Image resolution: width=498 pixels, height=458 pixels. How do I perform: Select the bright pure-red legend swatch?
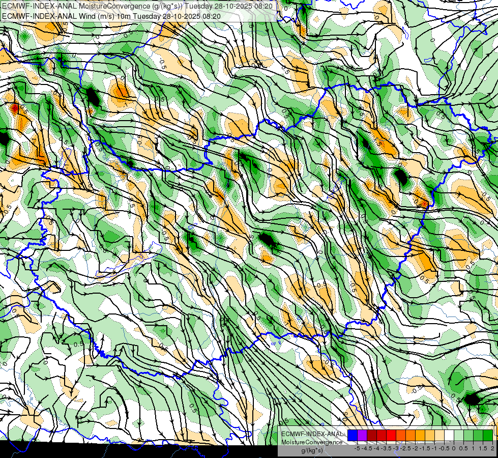(391, 435)
